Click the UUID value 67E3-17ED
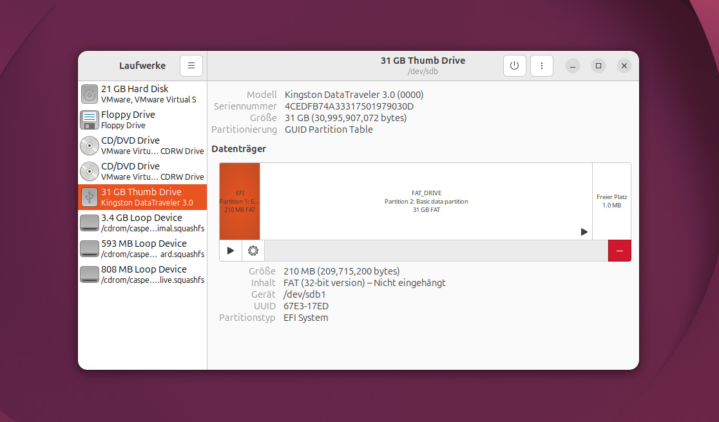The height and width of the screenshot is (422, 719). (x=306, y=306)
